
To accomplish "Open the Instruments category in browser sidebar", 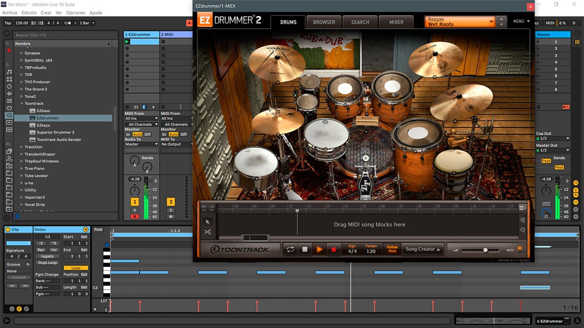I will click(x=9, y=86).
